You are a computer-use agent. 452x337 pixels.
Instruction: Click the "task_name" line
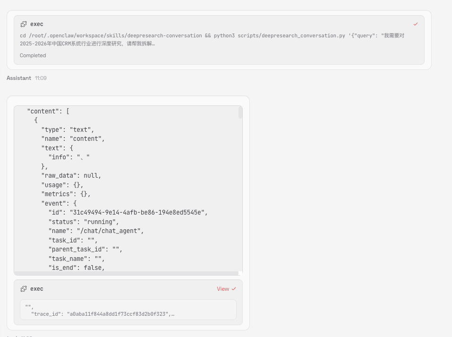pos(77,259)
